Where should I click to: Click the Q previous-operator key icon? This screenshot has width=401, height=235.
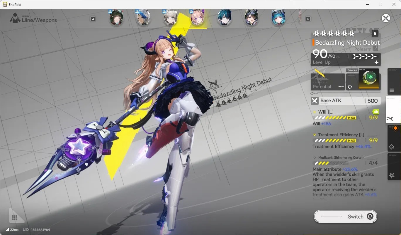pos(93,19)
